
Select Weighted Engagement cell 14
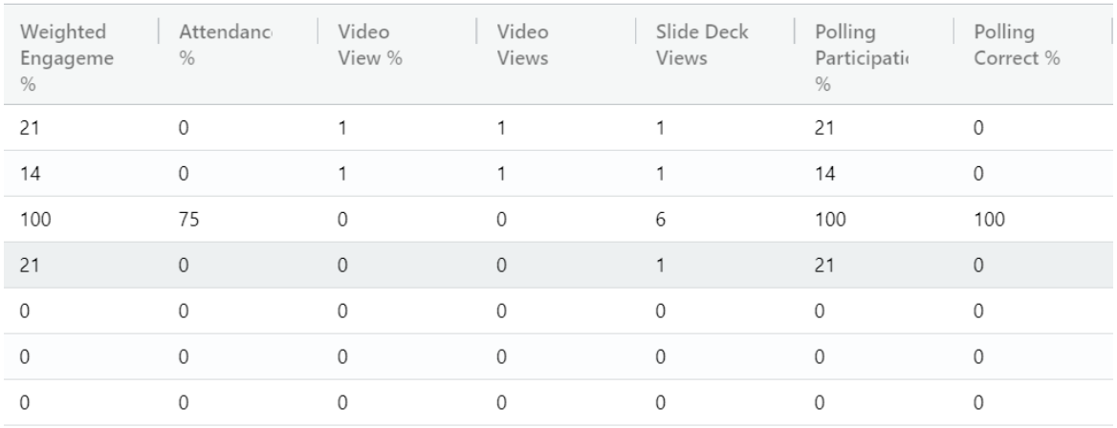30,174
